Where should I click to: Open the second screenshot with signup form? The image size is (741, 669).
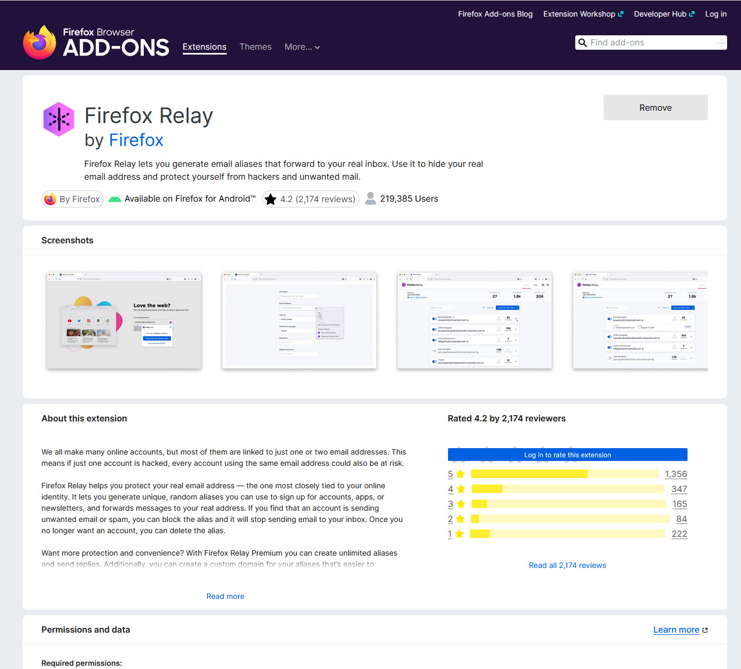[x=299, y=320]
